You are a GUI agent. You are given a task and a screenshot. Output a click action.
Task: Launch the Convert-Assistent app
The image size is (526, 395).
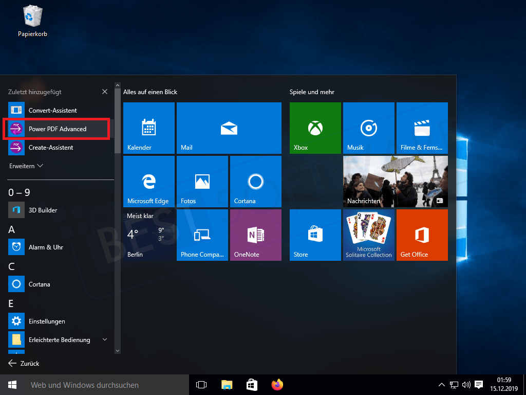[52, 111]
